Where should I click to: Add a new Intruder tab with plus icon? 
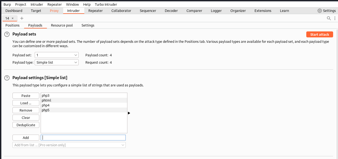click(x=22, y=18)
